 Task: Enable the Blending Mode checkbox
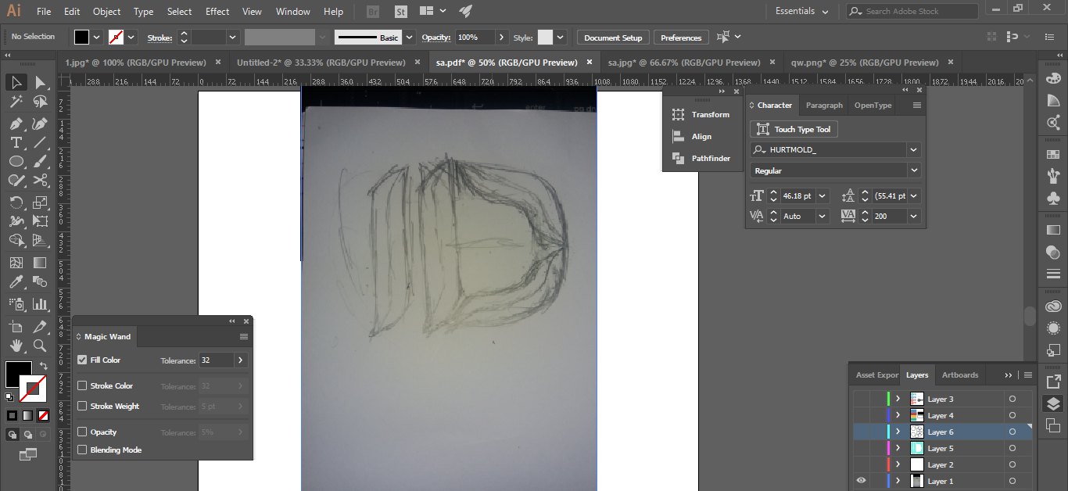coord(82,450)
